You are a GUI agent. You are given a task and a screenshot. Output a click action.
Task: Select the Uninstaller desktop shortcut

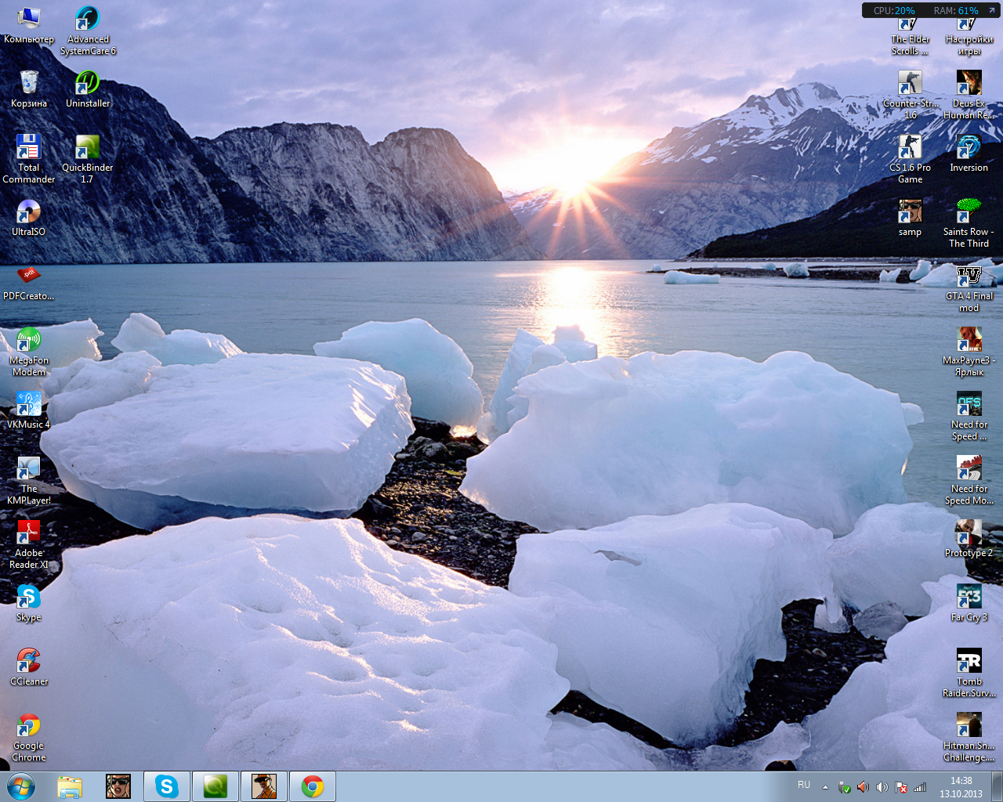[x=88, y=89]
